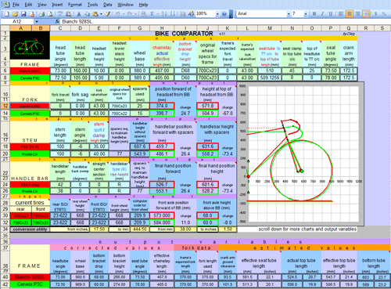Expand the Arial font name dropdown
The width and height of the screenshot is (391, 289).
pos(289,14)
